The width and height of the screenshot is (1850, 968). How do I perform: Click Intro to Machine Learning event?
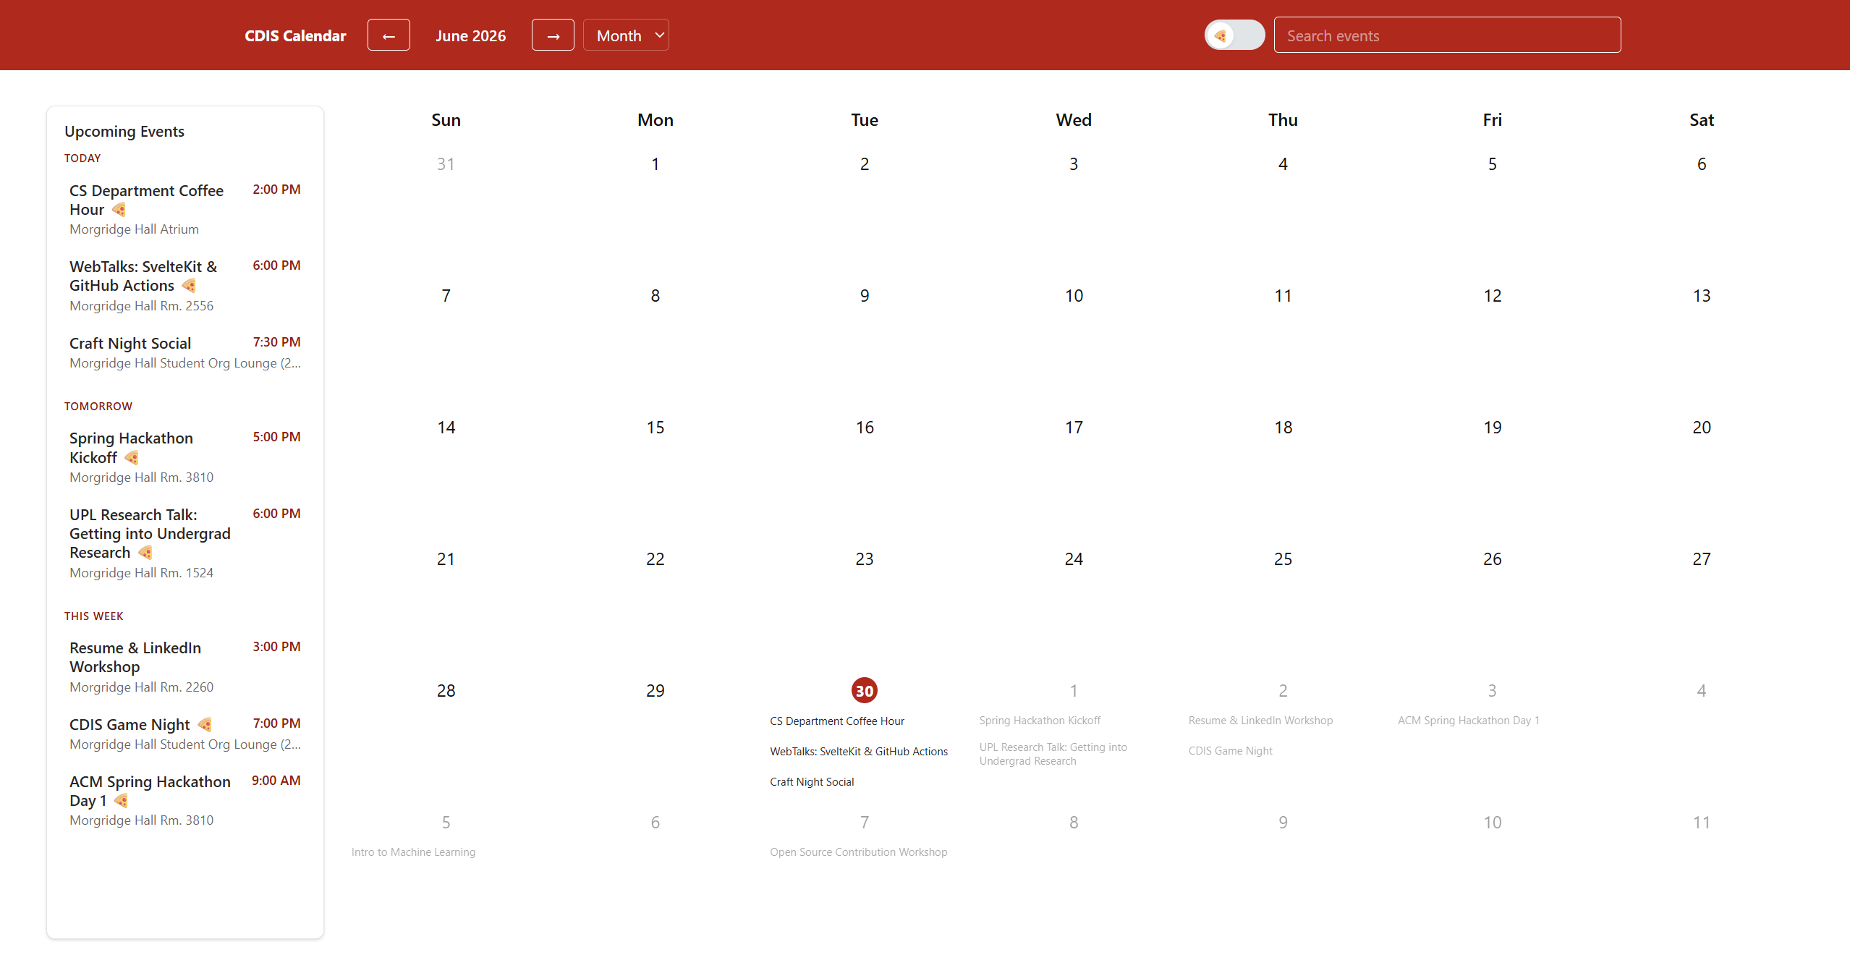(413, 852)
